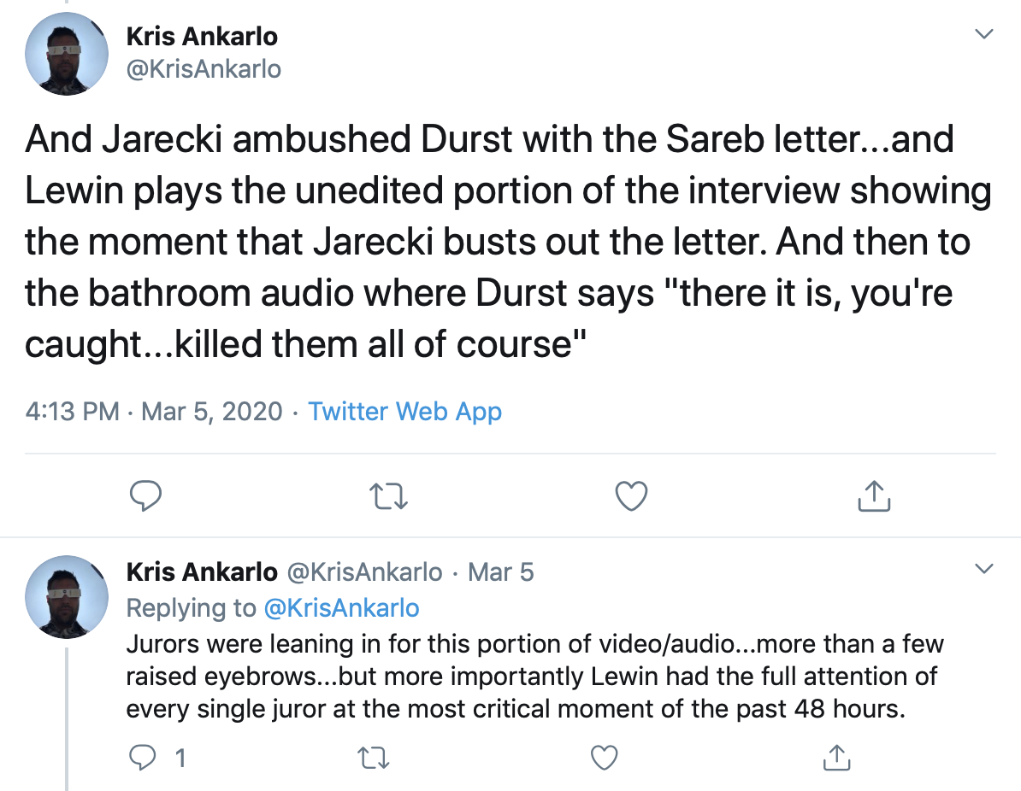Retweet the main Jarecki tweet
Viewport: 1021px width, 791px height.
(x=389, y=495)
